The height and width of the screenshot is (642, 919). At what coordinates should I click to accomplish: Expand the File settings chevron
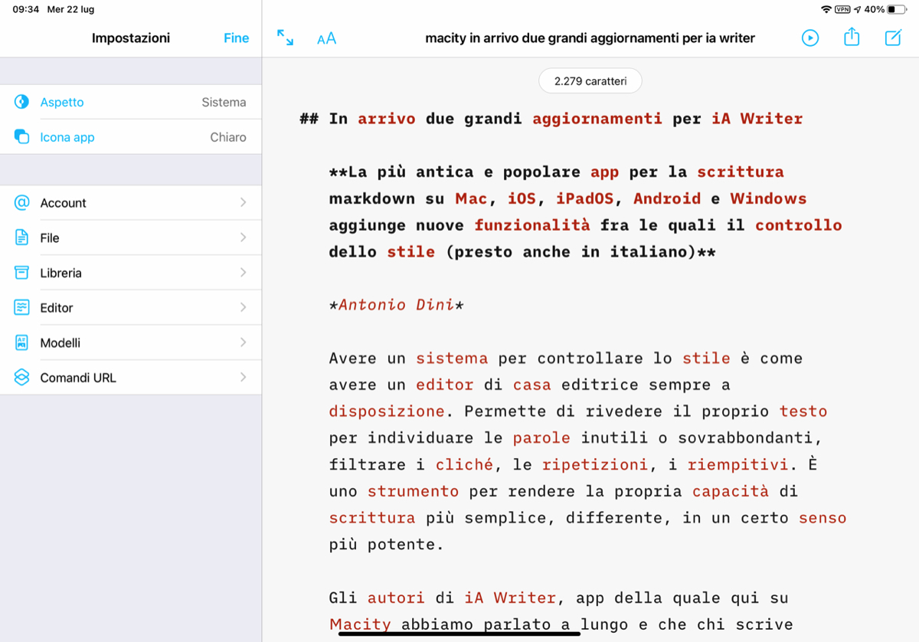point(243,237)
